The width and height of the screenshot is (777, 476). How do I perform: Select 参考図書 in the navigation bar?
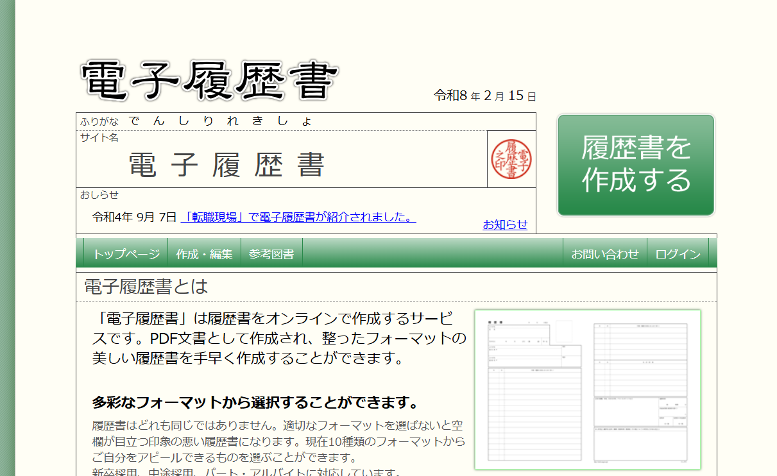271,254
